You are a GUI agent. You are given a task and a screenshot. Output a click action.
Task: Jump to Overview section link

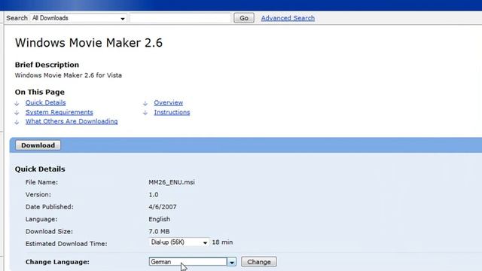[169, 102]
